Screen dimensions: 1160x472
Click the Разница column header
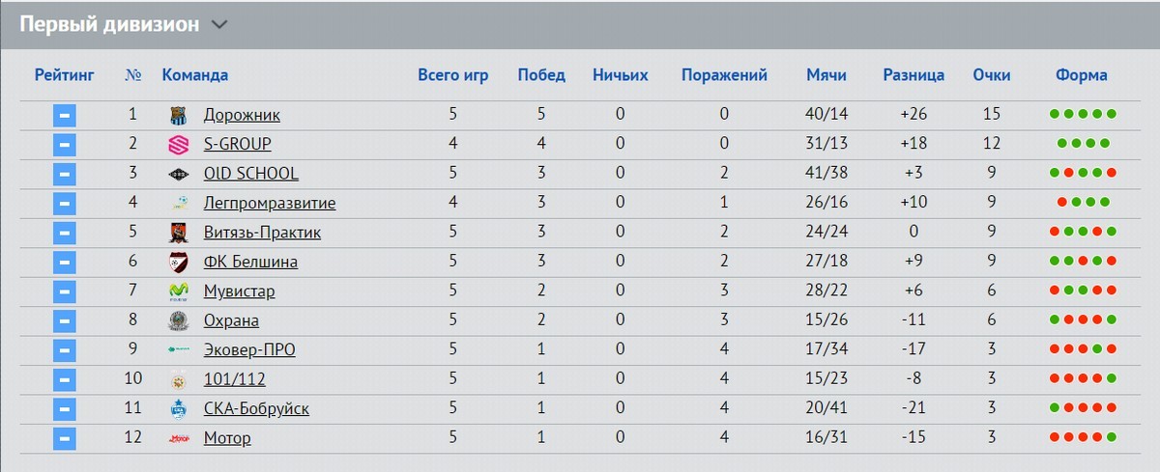(x=913, y=75)
